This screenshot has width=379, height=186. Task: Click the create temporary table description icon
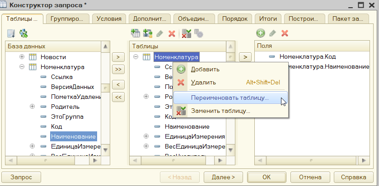coord(148,33)
